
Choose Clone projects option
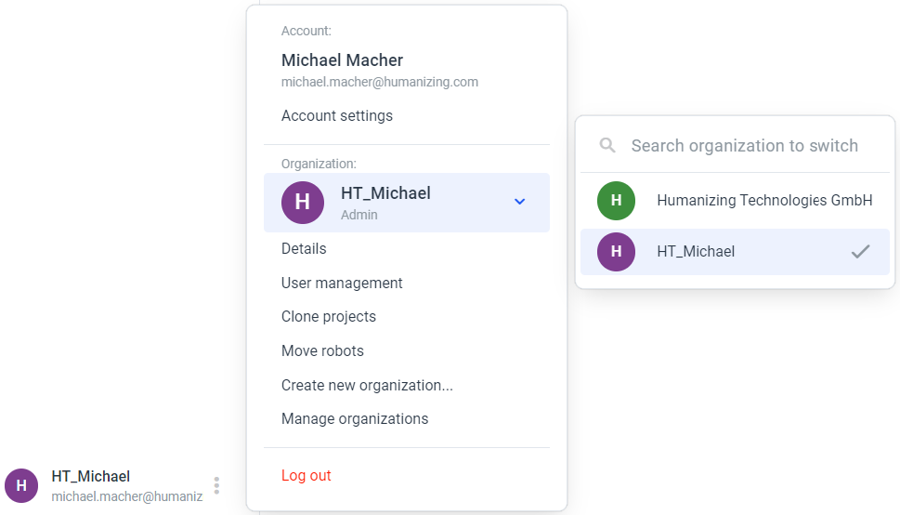point(328,317)
